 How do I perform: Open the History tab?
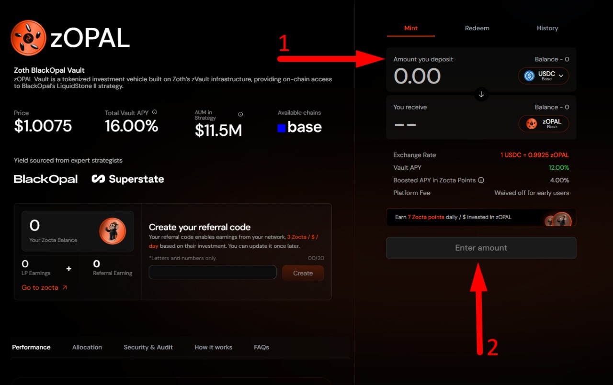pos(547,28)
